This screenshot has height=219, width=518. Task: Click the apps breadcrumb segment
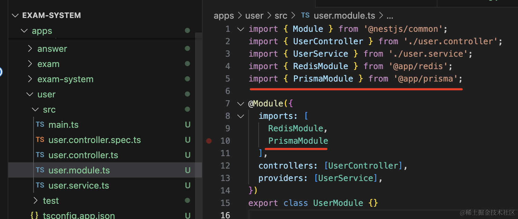[224, 16]
